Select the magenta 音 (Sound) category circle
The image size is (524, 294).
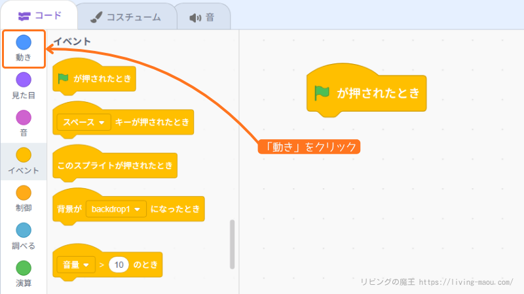(24, 117)
